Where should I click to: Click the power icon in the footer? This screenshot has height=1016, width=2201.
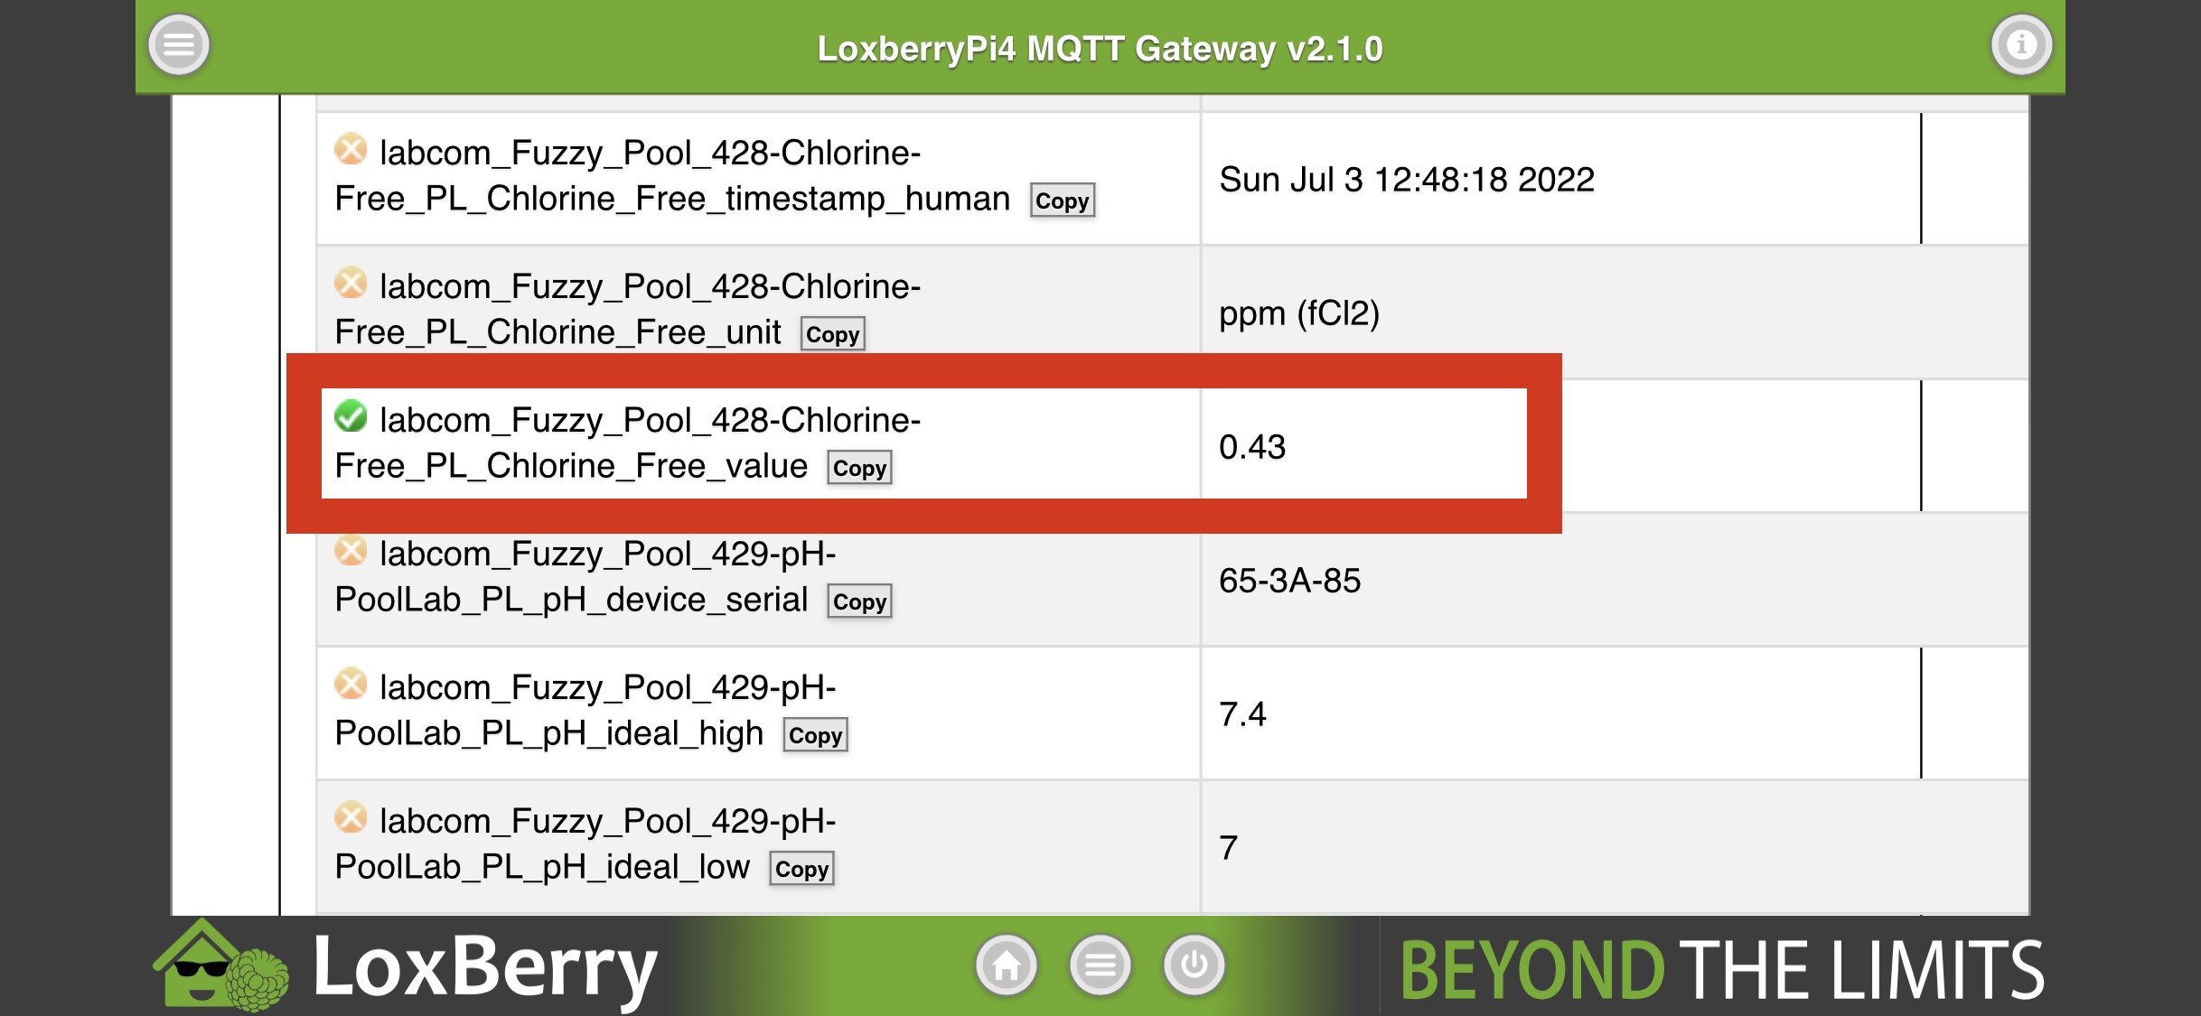click(1194, 965)
